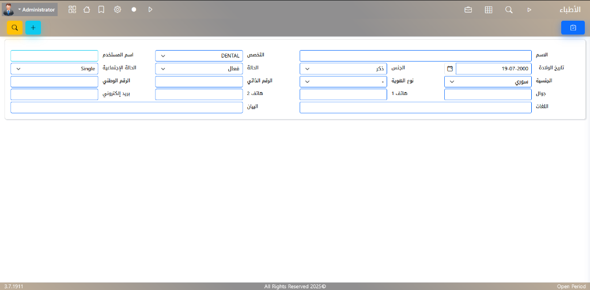The width and height of the screenshot is (590, 290).
Task: Click the الاسم name input field
Action: pyautogui.click(x=415, y=56)
